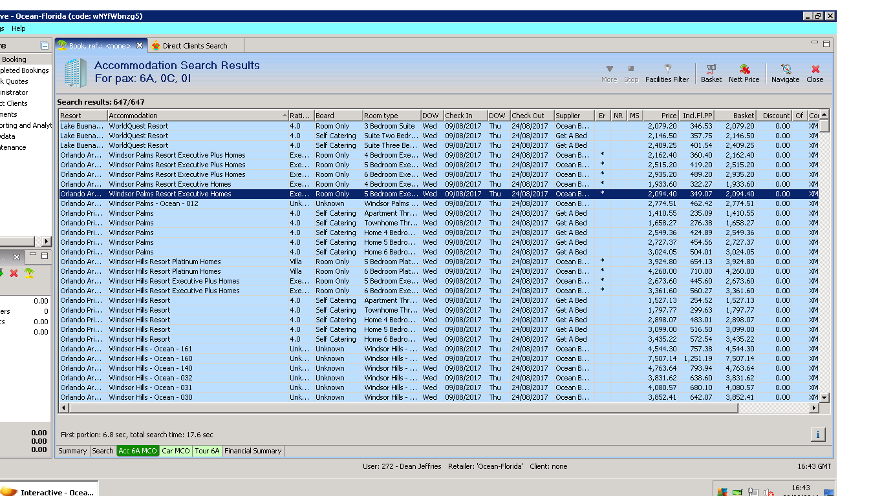882x496 pixels.
Task: Open the Help menu
Action: [19, 28]
